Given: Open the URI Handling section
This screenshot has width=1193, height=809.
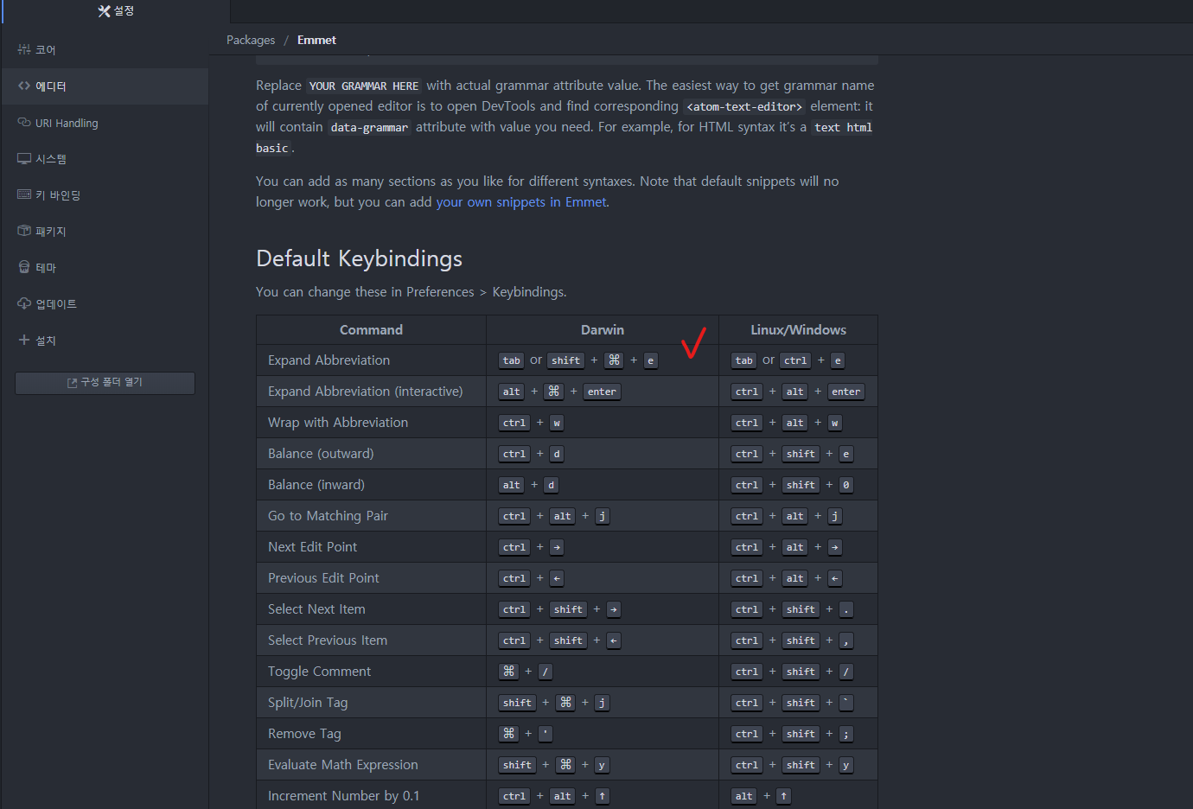Looking at the screenshot, I should pyautogui.click(x=104, y=123).
